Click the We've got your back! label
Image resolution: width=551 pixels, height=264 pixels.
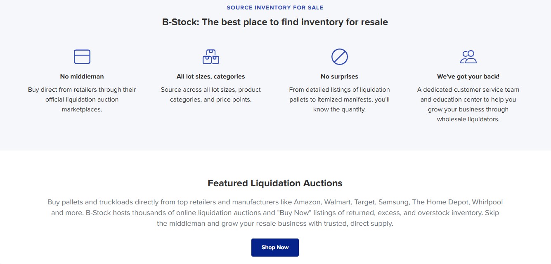(468, 76)
